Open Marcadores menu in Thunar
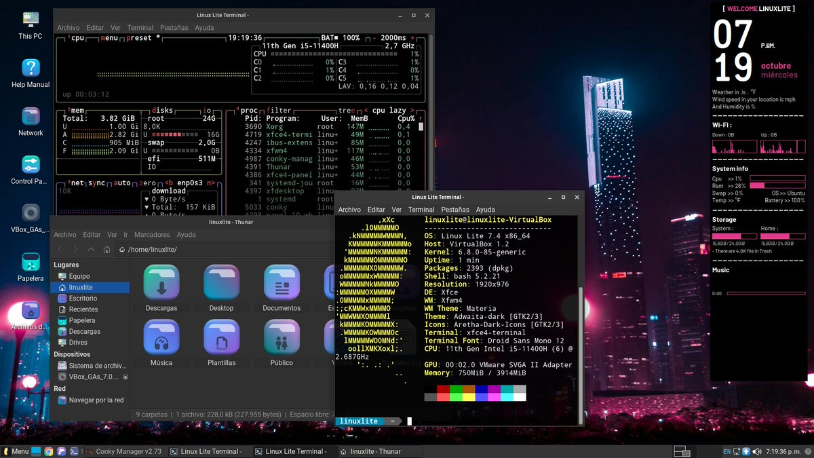 click(152, 235)
